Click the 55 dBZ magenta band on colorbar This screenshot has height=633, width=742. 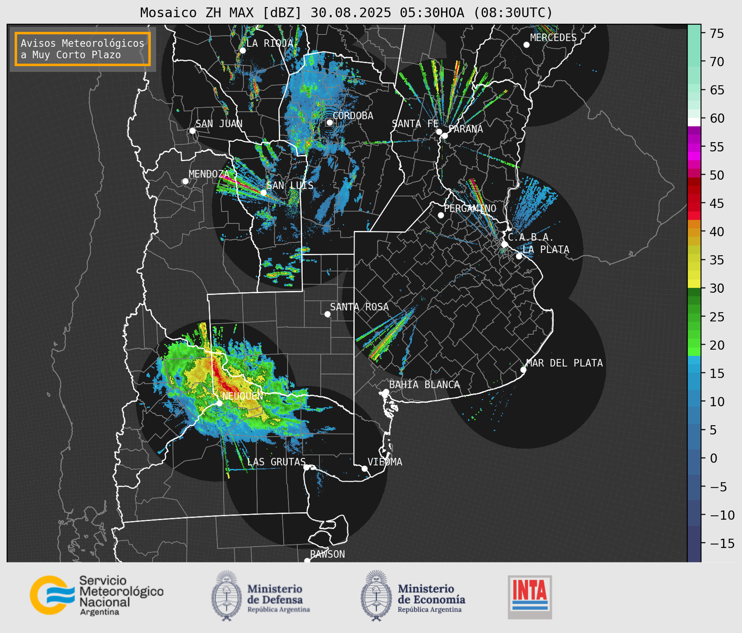[x=694, y=147]
